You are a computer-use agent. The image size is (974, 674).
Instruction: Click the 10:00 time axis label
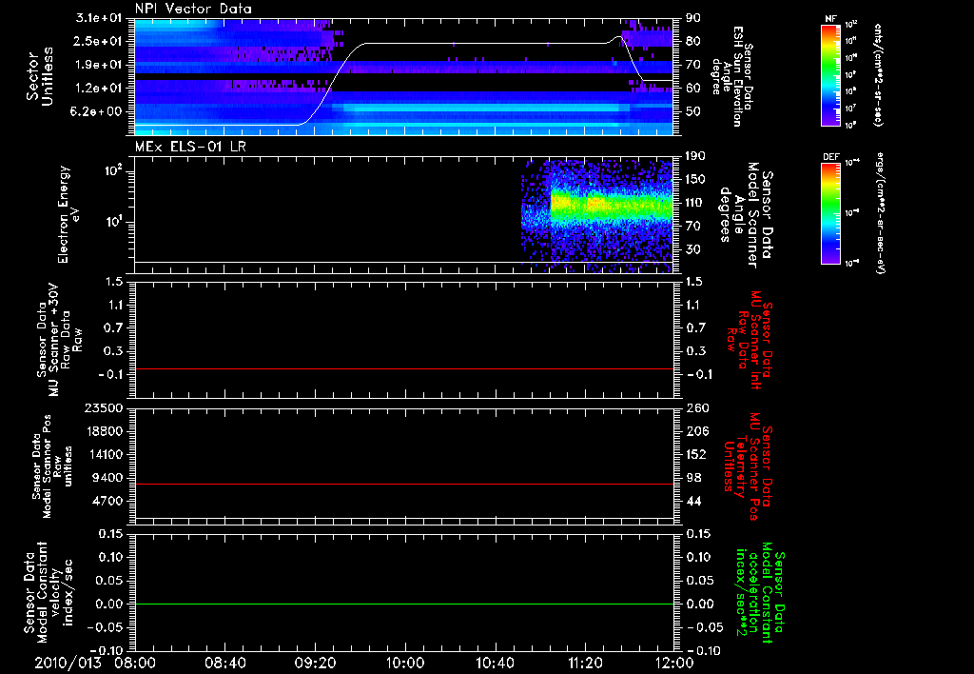[x=405, y=663]
